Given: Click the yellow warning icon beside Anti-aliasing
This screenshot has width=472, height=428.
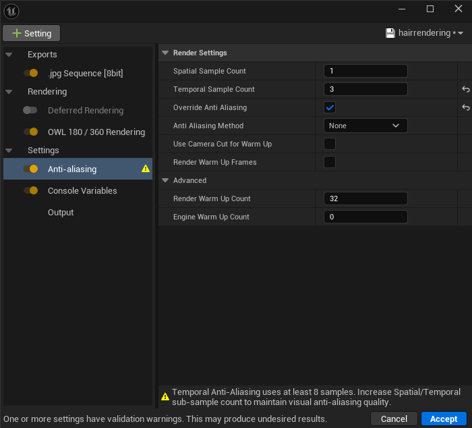Looking at the screenshot, I should pos(146,169).
